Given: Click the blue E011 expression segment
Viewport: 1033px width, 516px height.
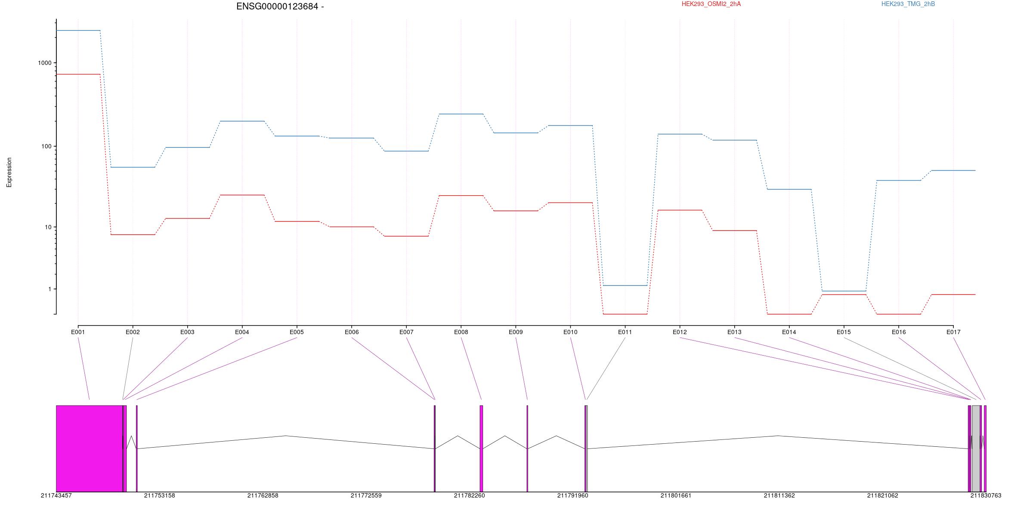Looking at the screenshot, I should [x=625, y=286].
